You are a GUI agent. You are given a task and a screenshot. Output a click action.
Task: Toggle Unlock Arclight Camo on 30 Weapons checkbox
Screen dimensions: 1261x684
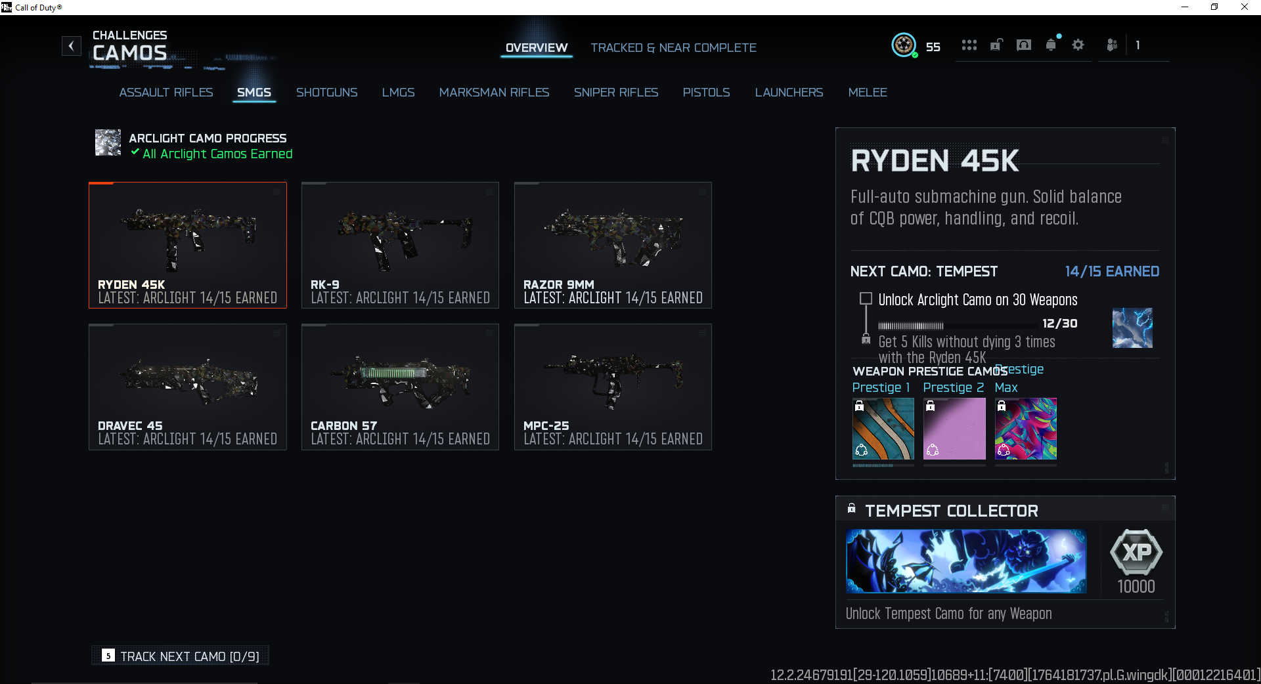[x=866, y=299]
